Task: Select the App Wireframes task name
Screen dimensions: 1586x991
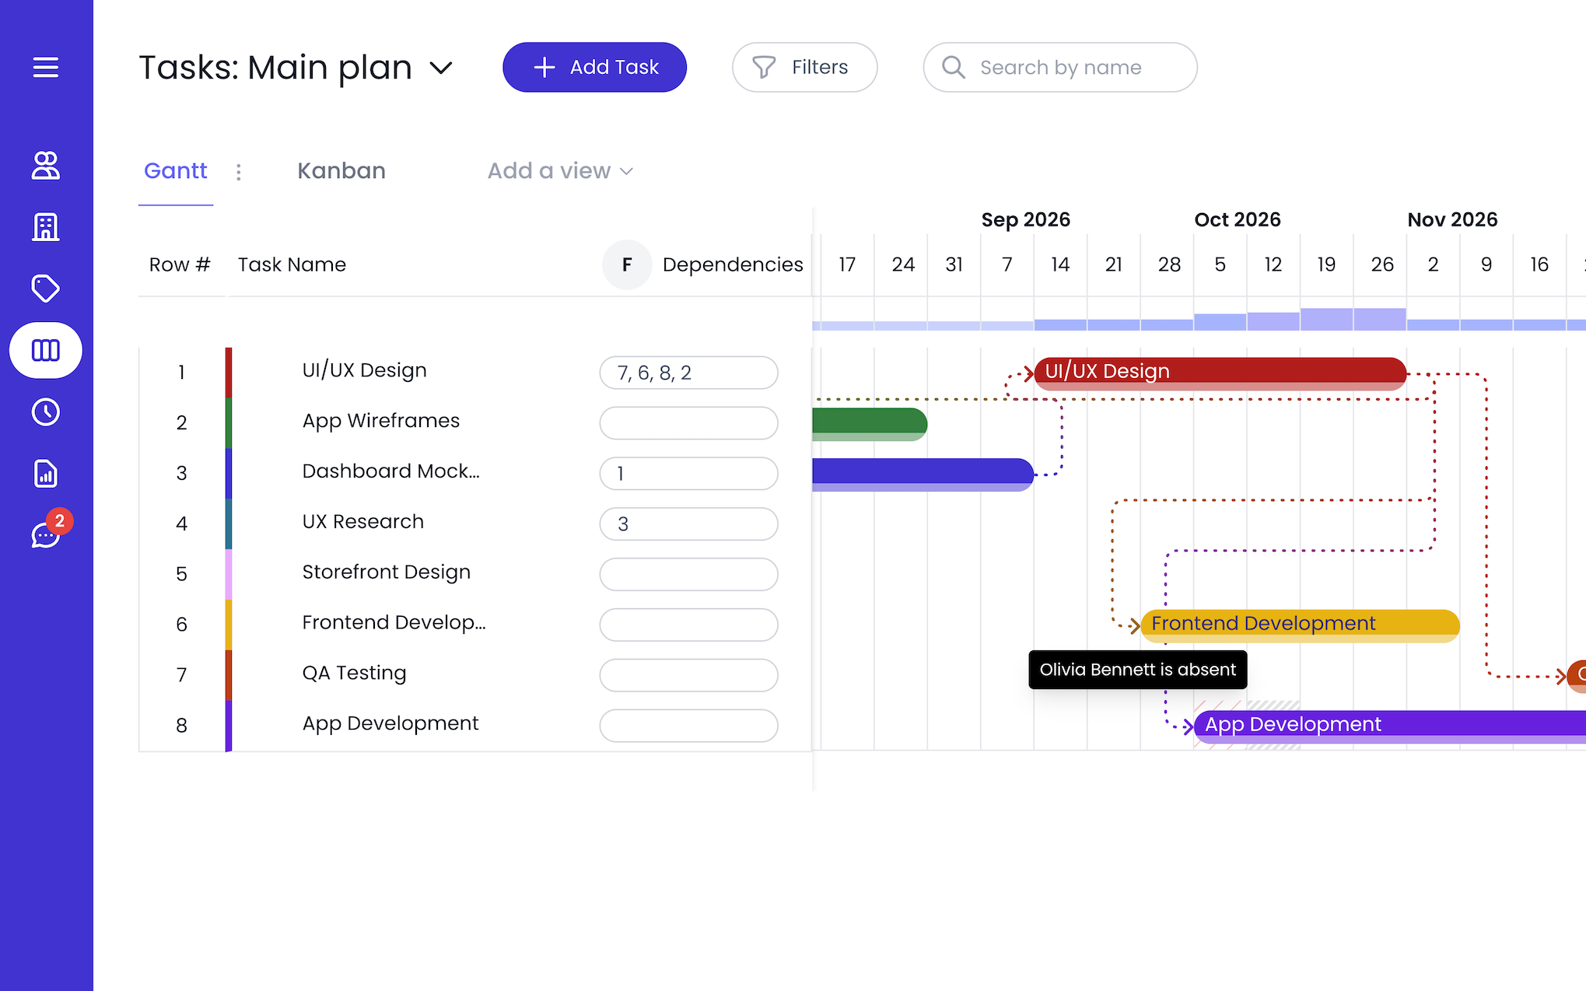Action: click(x=380, y=421)
